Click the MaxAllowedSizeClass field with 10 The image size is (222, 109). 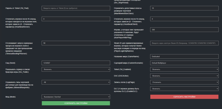[184, 8]
